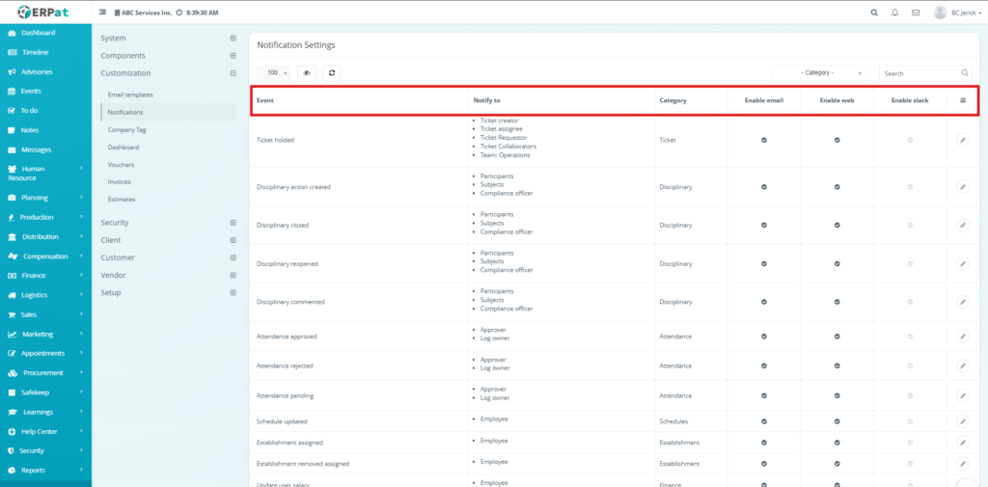Image resolution: width=988 pixels, height=487 pixels.
Task: Open the page size dropdown showing 100
Action: click(277, 72)
